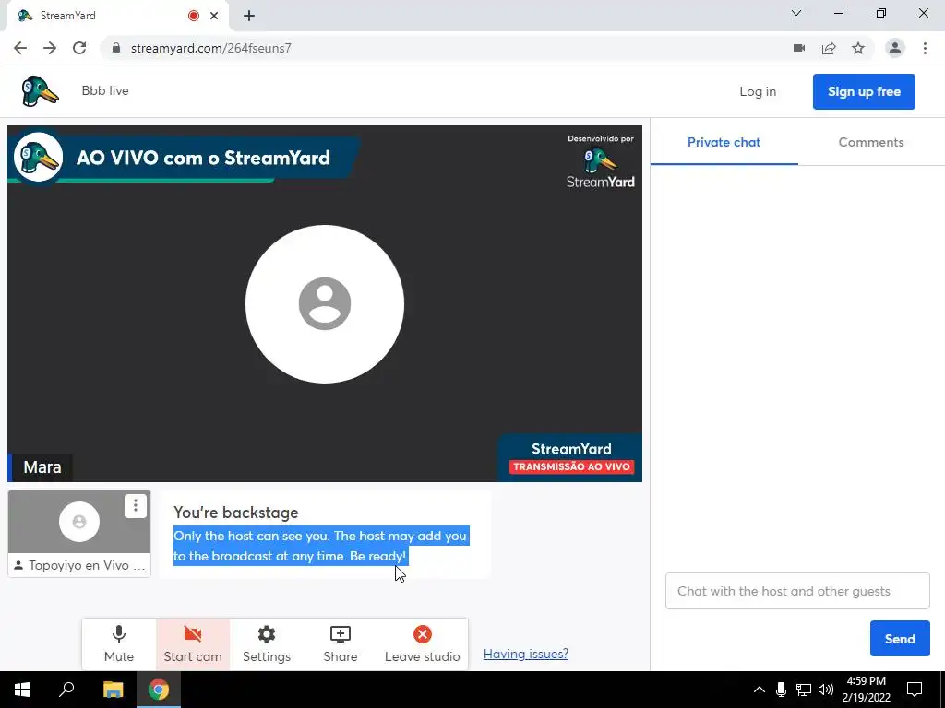945x708 pixels.
Task: Click the user avatar in the stage preview
Action: coord(325,304)
